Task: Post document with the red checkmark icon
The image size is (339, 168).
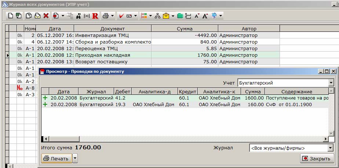Action: 121,16
